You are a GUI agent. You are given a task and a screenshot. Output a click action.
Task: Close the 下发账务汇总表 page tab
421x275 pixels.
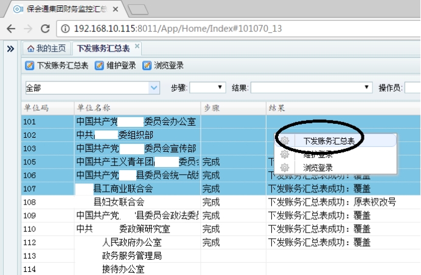coord(137,46)
